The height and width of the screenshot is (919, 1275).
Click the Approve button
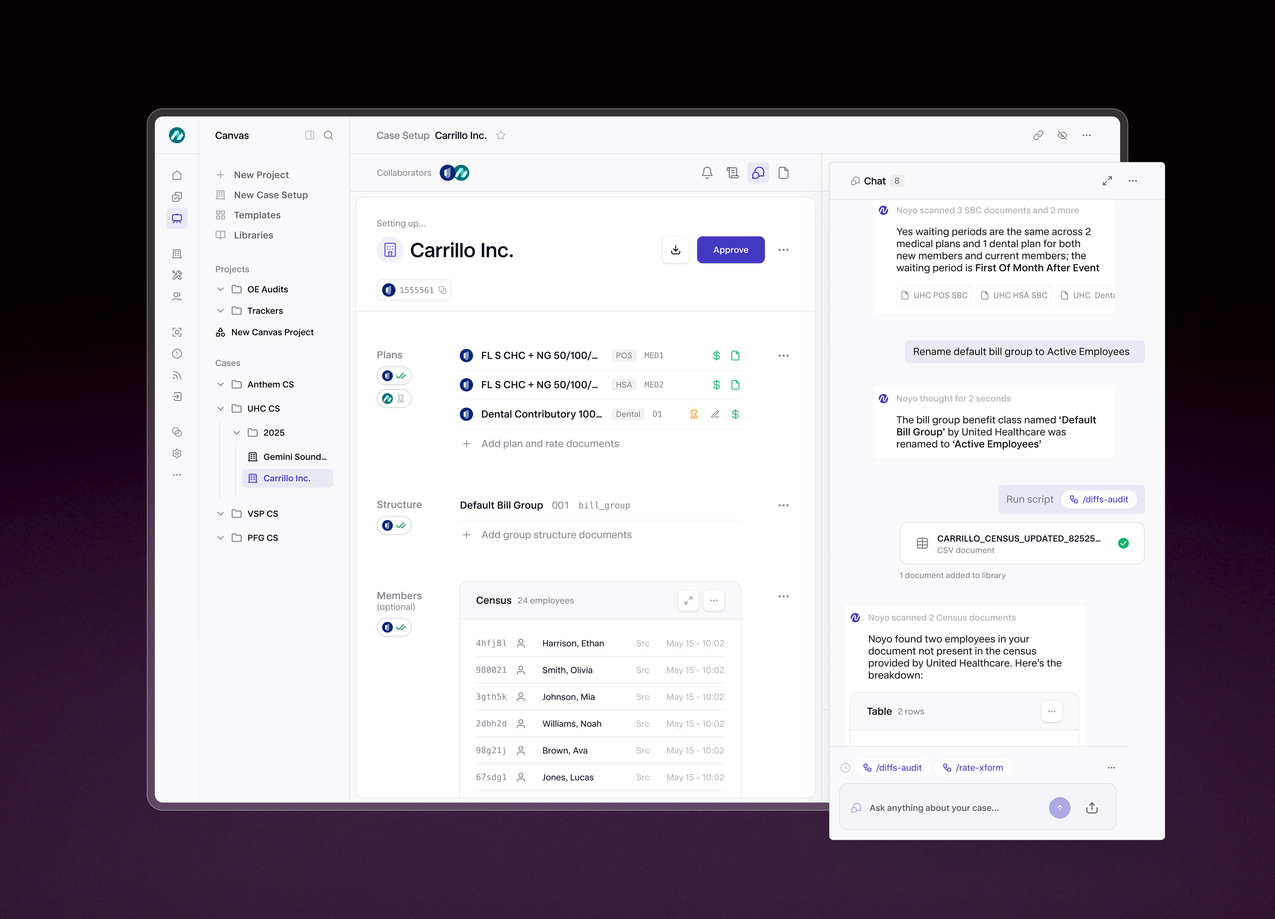[730, 250]
